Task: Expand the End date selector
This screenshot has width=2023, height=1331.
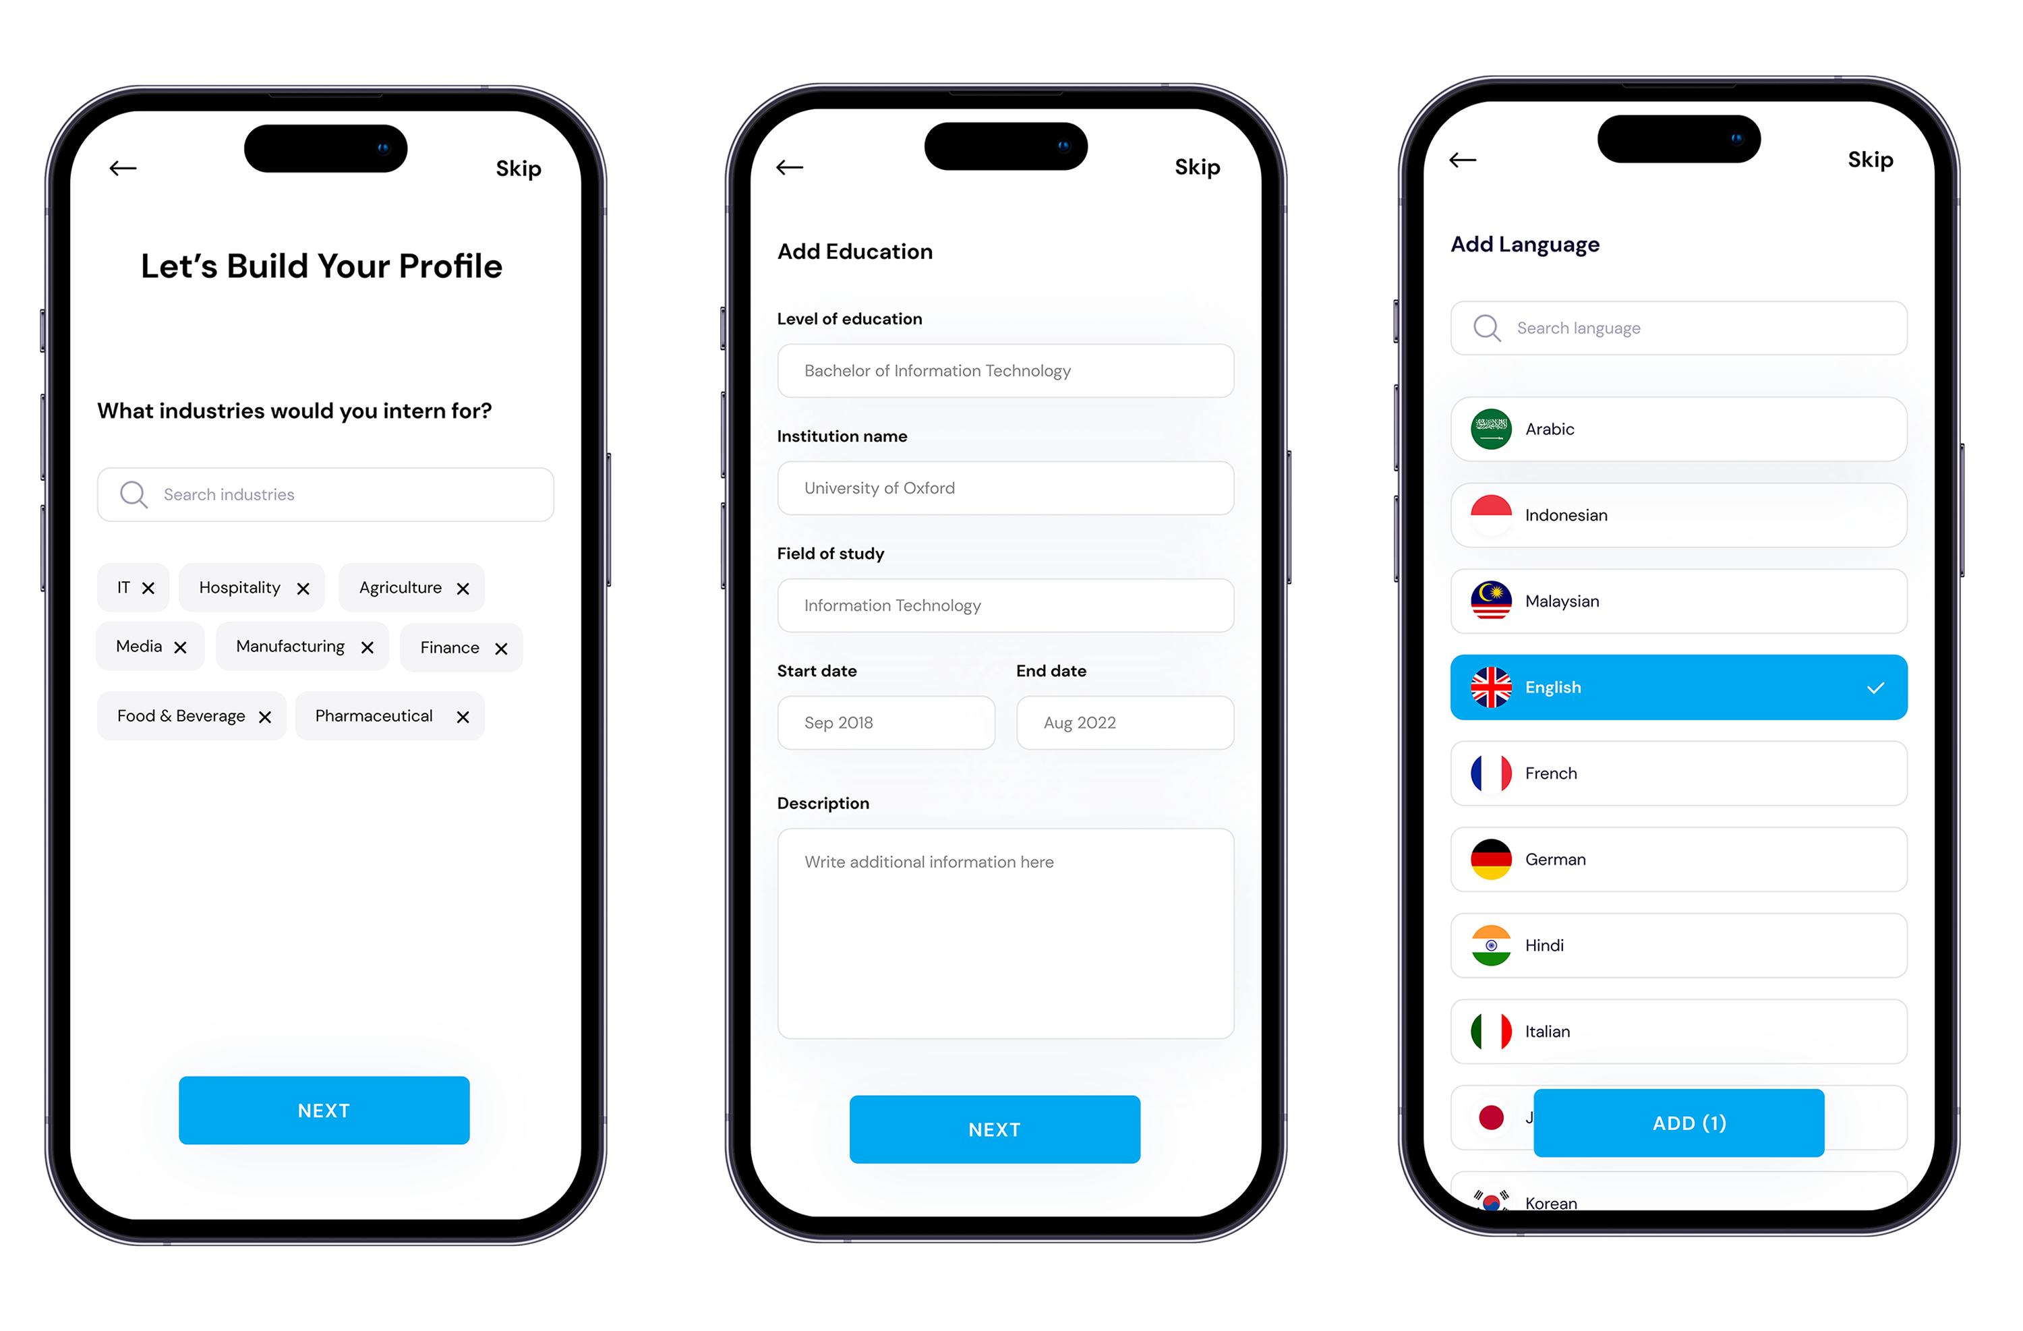Action: (x=1124, y=723)
